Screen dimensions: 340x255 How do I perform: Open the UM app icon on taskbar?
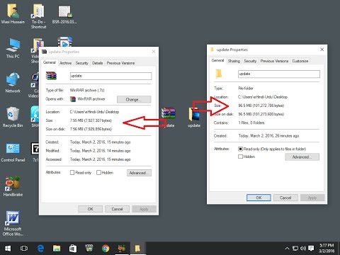tap(89, 249)
